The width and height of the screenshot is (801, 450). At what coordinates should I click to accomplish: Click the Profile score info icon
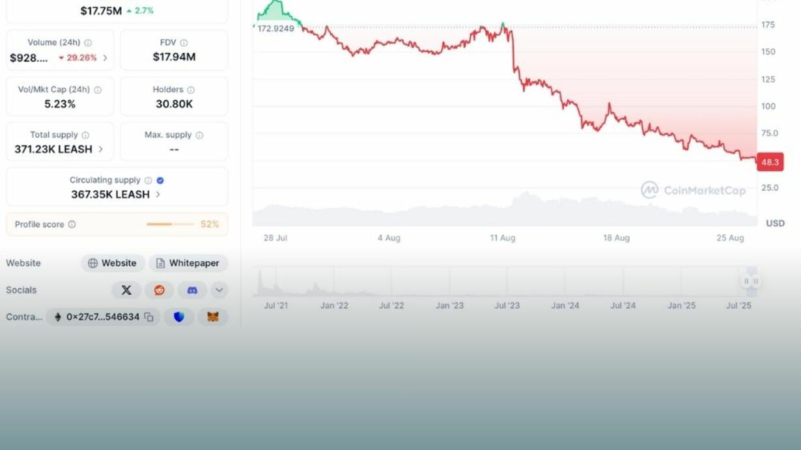tap(72, 224)
